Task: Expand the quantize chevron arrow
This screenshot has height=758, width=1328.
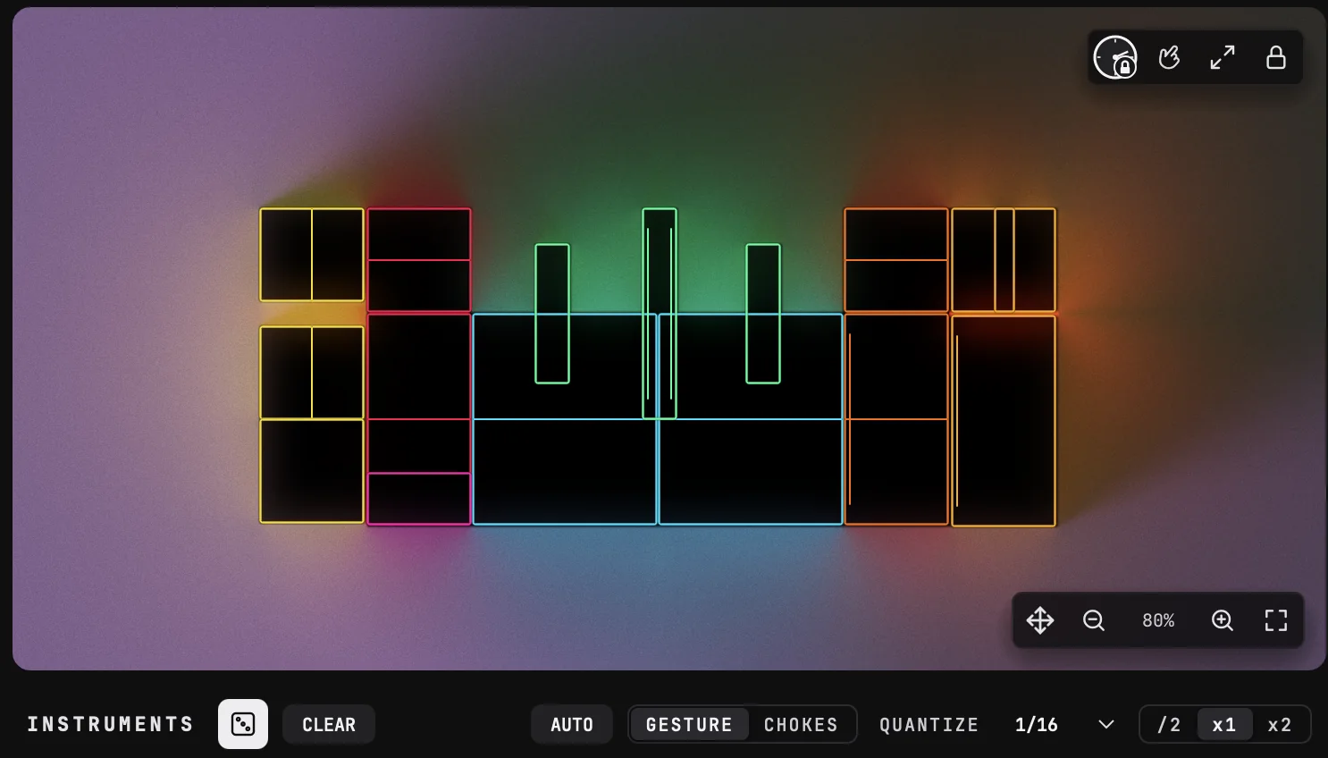Action: (x=1106, y=724)
